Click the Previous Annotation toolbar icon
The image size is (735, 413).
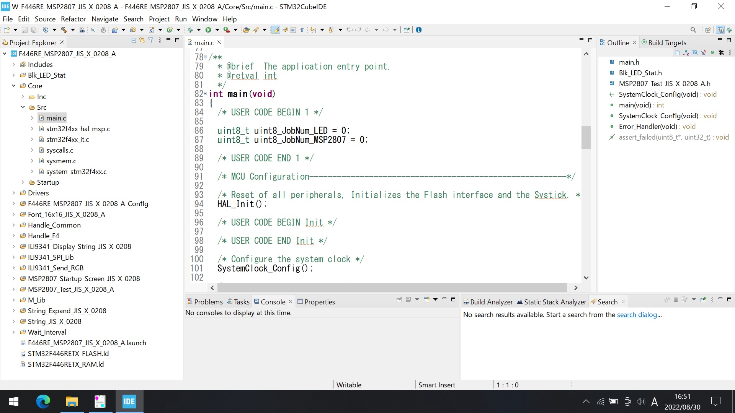pyautogui.click(x=331, y=30)
